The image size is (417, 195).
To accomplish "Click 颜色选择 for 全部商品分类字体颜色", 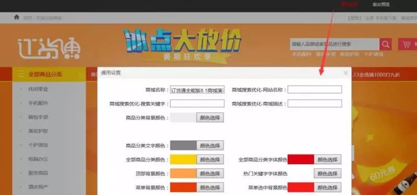I will (328, 160).
